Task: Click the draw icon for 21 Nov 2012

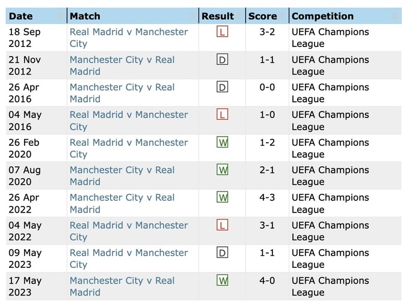Action: pyautogui.click(x=223, y=60)
